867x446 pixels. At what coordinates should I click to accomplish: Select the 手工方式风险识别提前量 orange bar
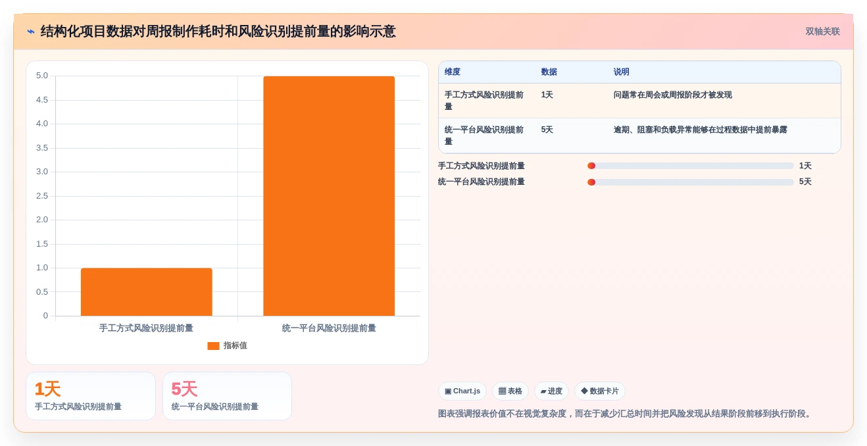[x=147, y=292]
